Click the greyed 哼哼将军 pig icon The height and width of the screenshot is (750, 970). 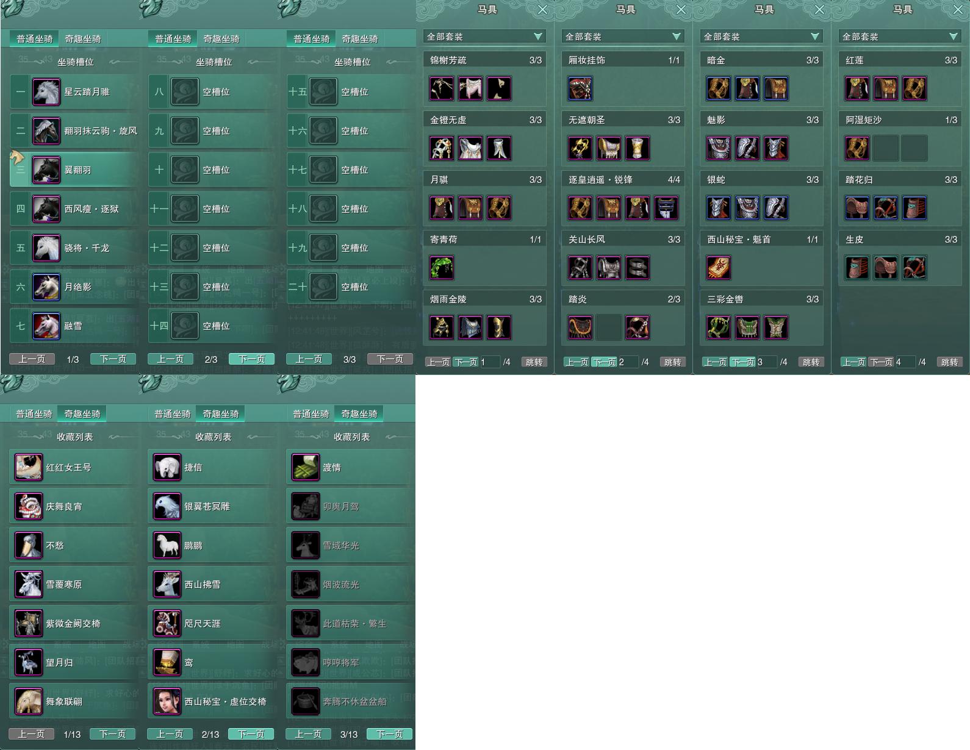click(306, 662)
